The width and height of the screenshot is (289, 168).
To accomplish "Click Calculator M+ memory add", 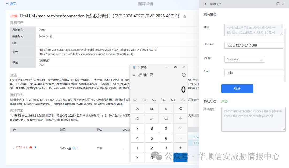I will tap(154, 100).
